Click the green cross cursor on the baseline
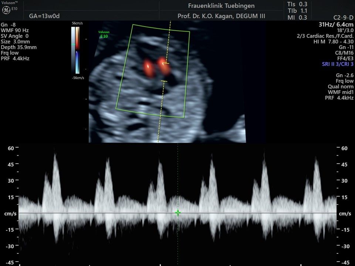This screenshot has width=355, height=266. tap(178, 213)
